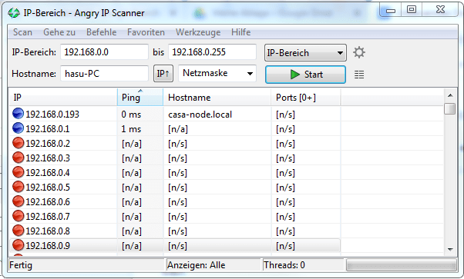This screenshot has width=464, height=279.
Task: Click the vertical scrollbar thumb
Action: pos(450,108)
